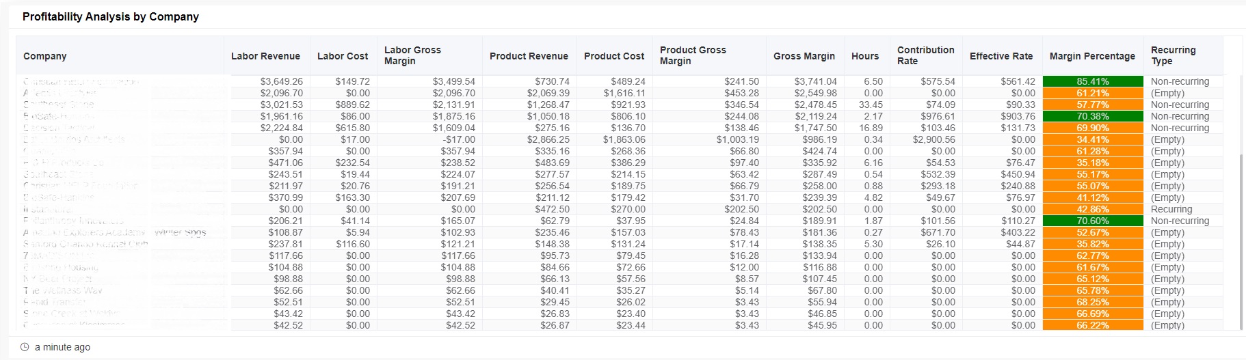The width and height of the screenshot is (1246, 360).
Task: Click the green 70.38% margin cell
Action: (x=1093, y=116)
